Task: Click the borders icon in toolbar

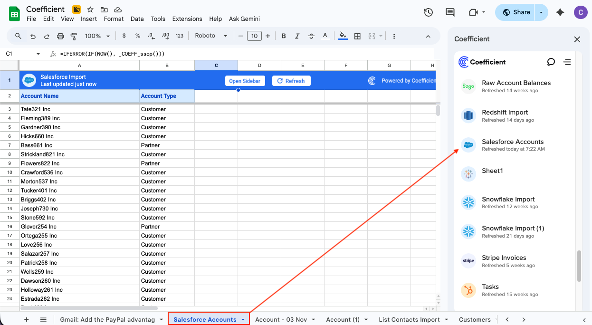Action: pyautogui.click(x=358, y=36)
